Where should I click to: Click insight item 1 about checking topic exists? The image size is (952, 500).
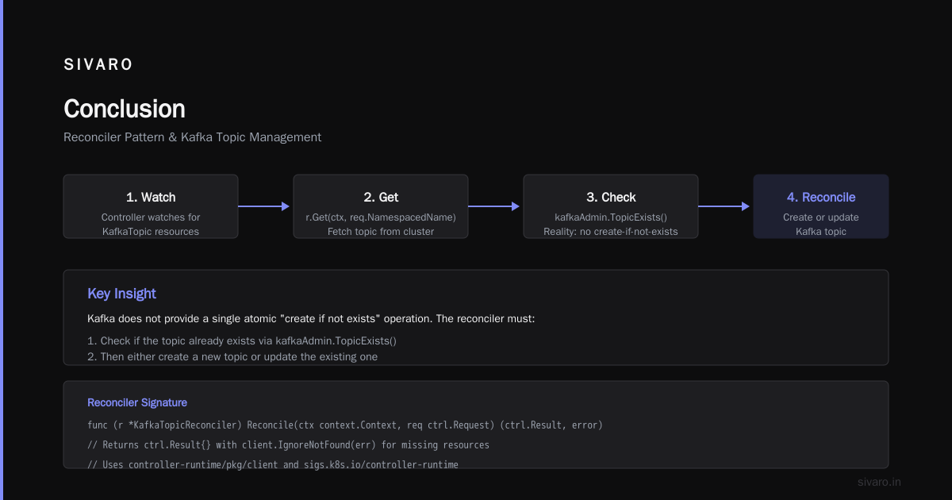pos(242,340)
